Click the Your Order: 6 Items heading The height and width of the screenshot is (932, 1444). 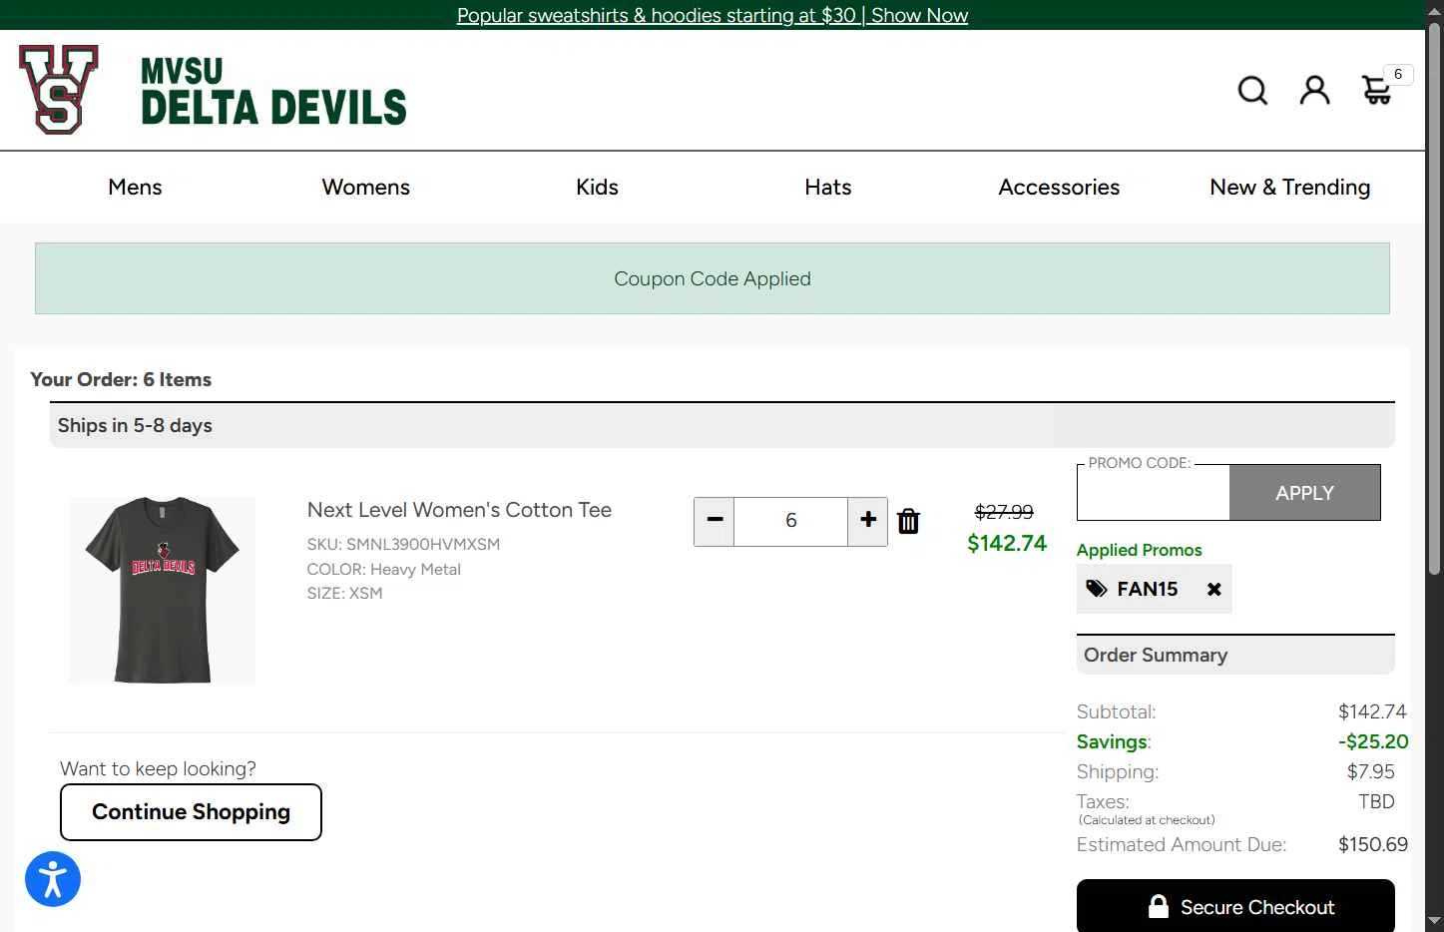[121, 379]
